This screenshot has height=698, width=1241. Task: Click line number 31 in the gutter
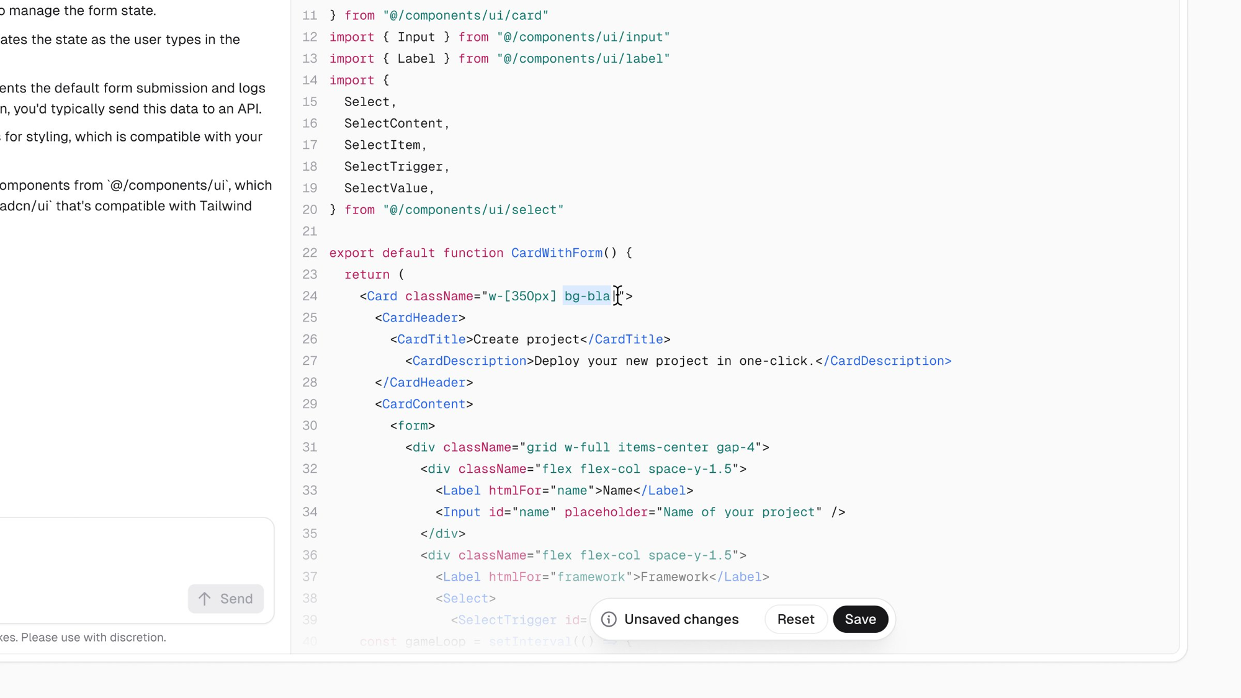coord(310,447)
